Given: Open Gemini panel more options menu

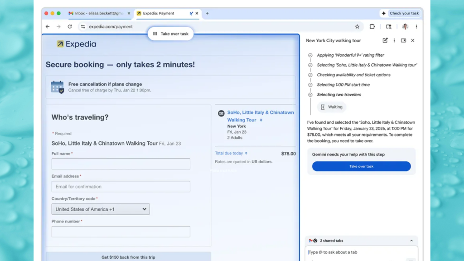Looking at the screenshot, I should click(x=394, y=40).
